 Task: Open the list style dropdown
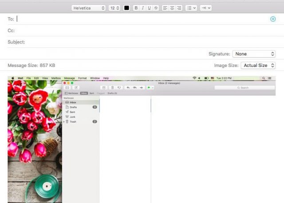(x=191, y=8)
